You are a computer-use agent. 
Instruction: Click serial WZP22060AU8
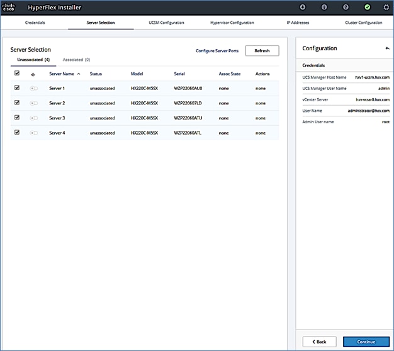(188, 88)
